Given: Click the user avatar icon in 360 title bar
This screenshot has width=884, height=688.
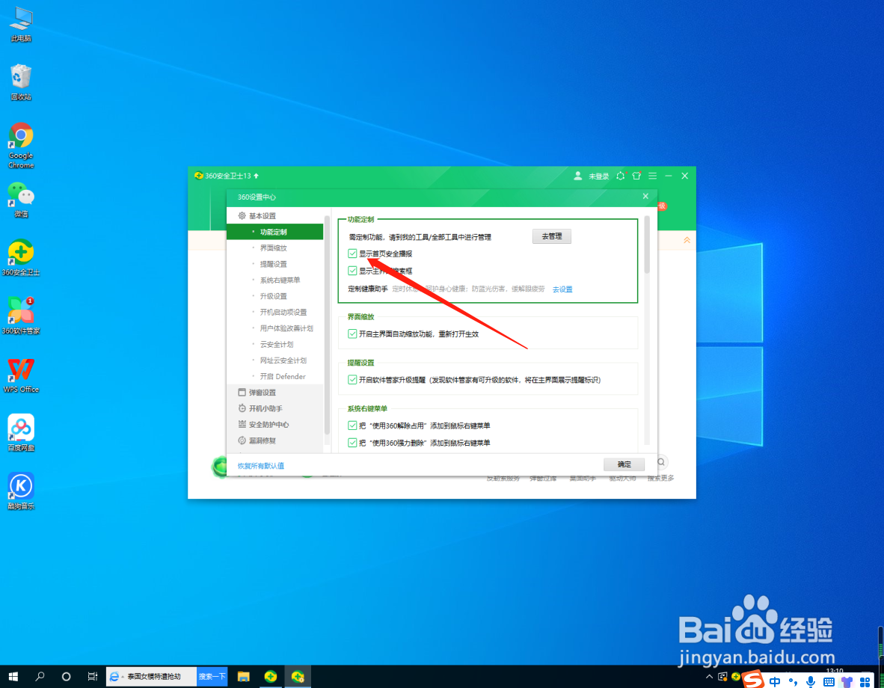Looking at the screenshot, I should click(578, 176).
